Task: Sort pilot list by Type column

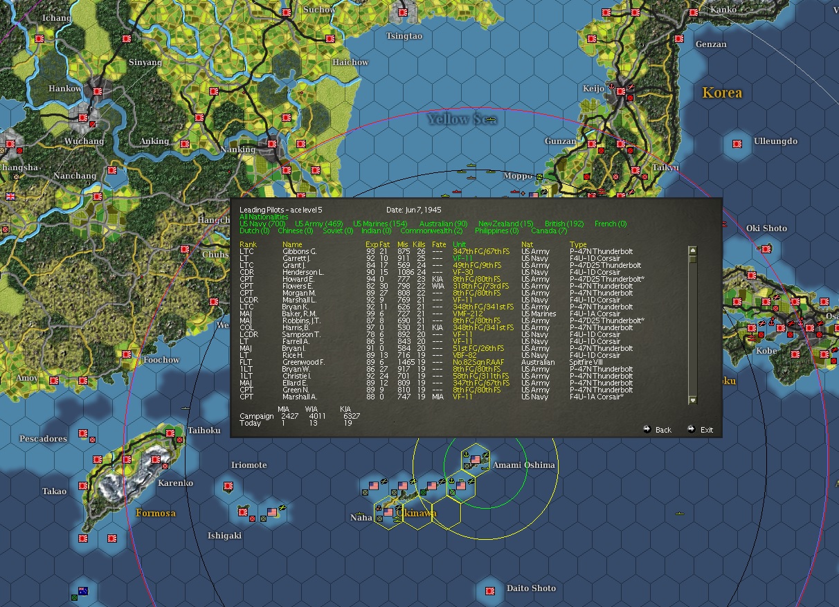Action: (577, 244)
